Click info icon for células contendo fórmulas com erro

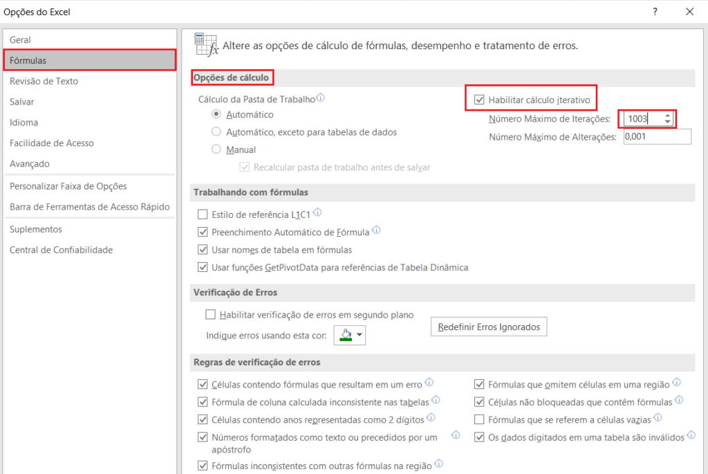(429, 382)
